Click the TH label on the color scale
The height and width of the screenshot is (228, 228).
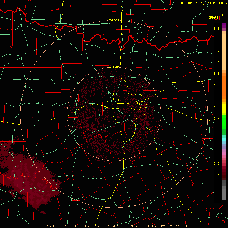(x=218, y=197)
